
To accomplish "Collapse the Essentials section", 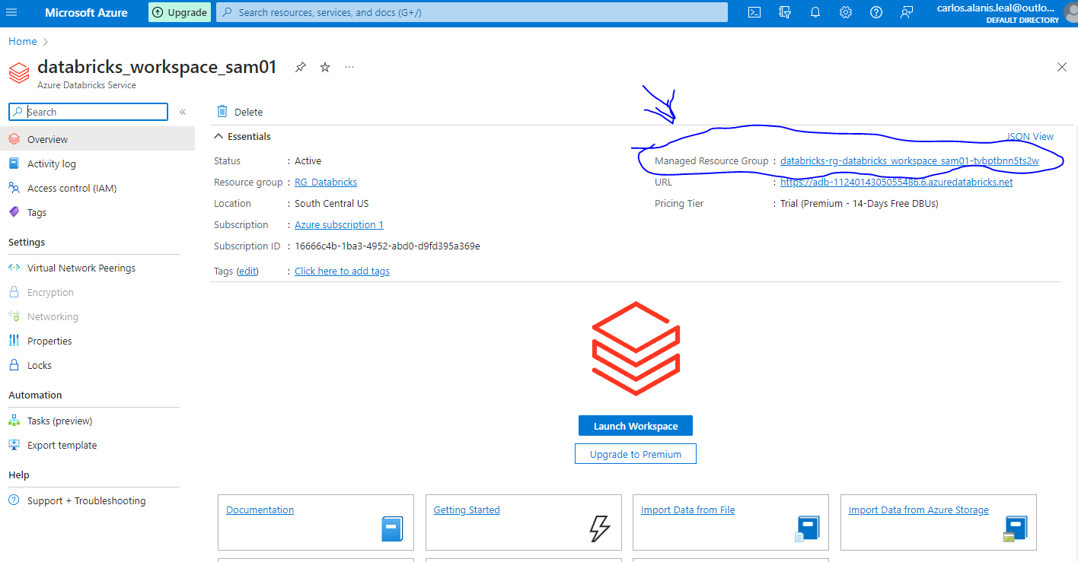I will click(243, 137).
